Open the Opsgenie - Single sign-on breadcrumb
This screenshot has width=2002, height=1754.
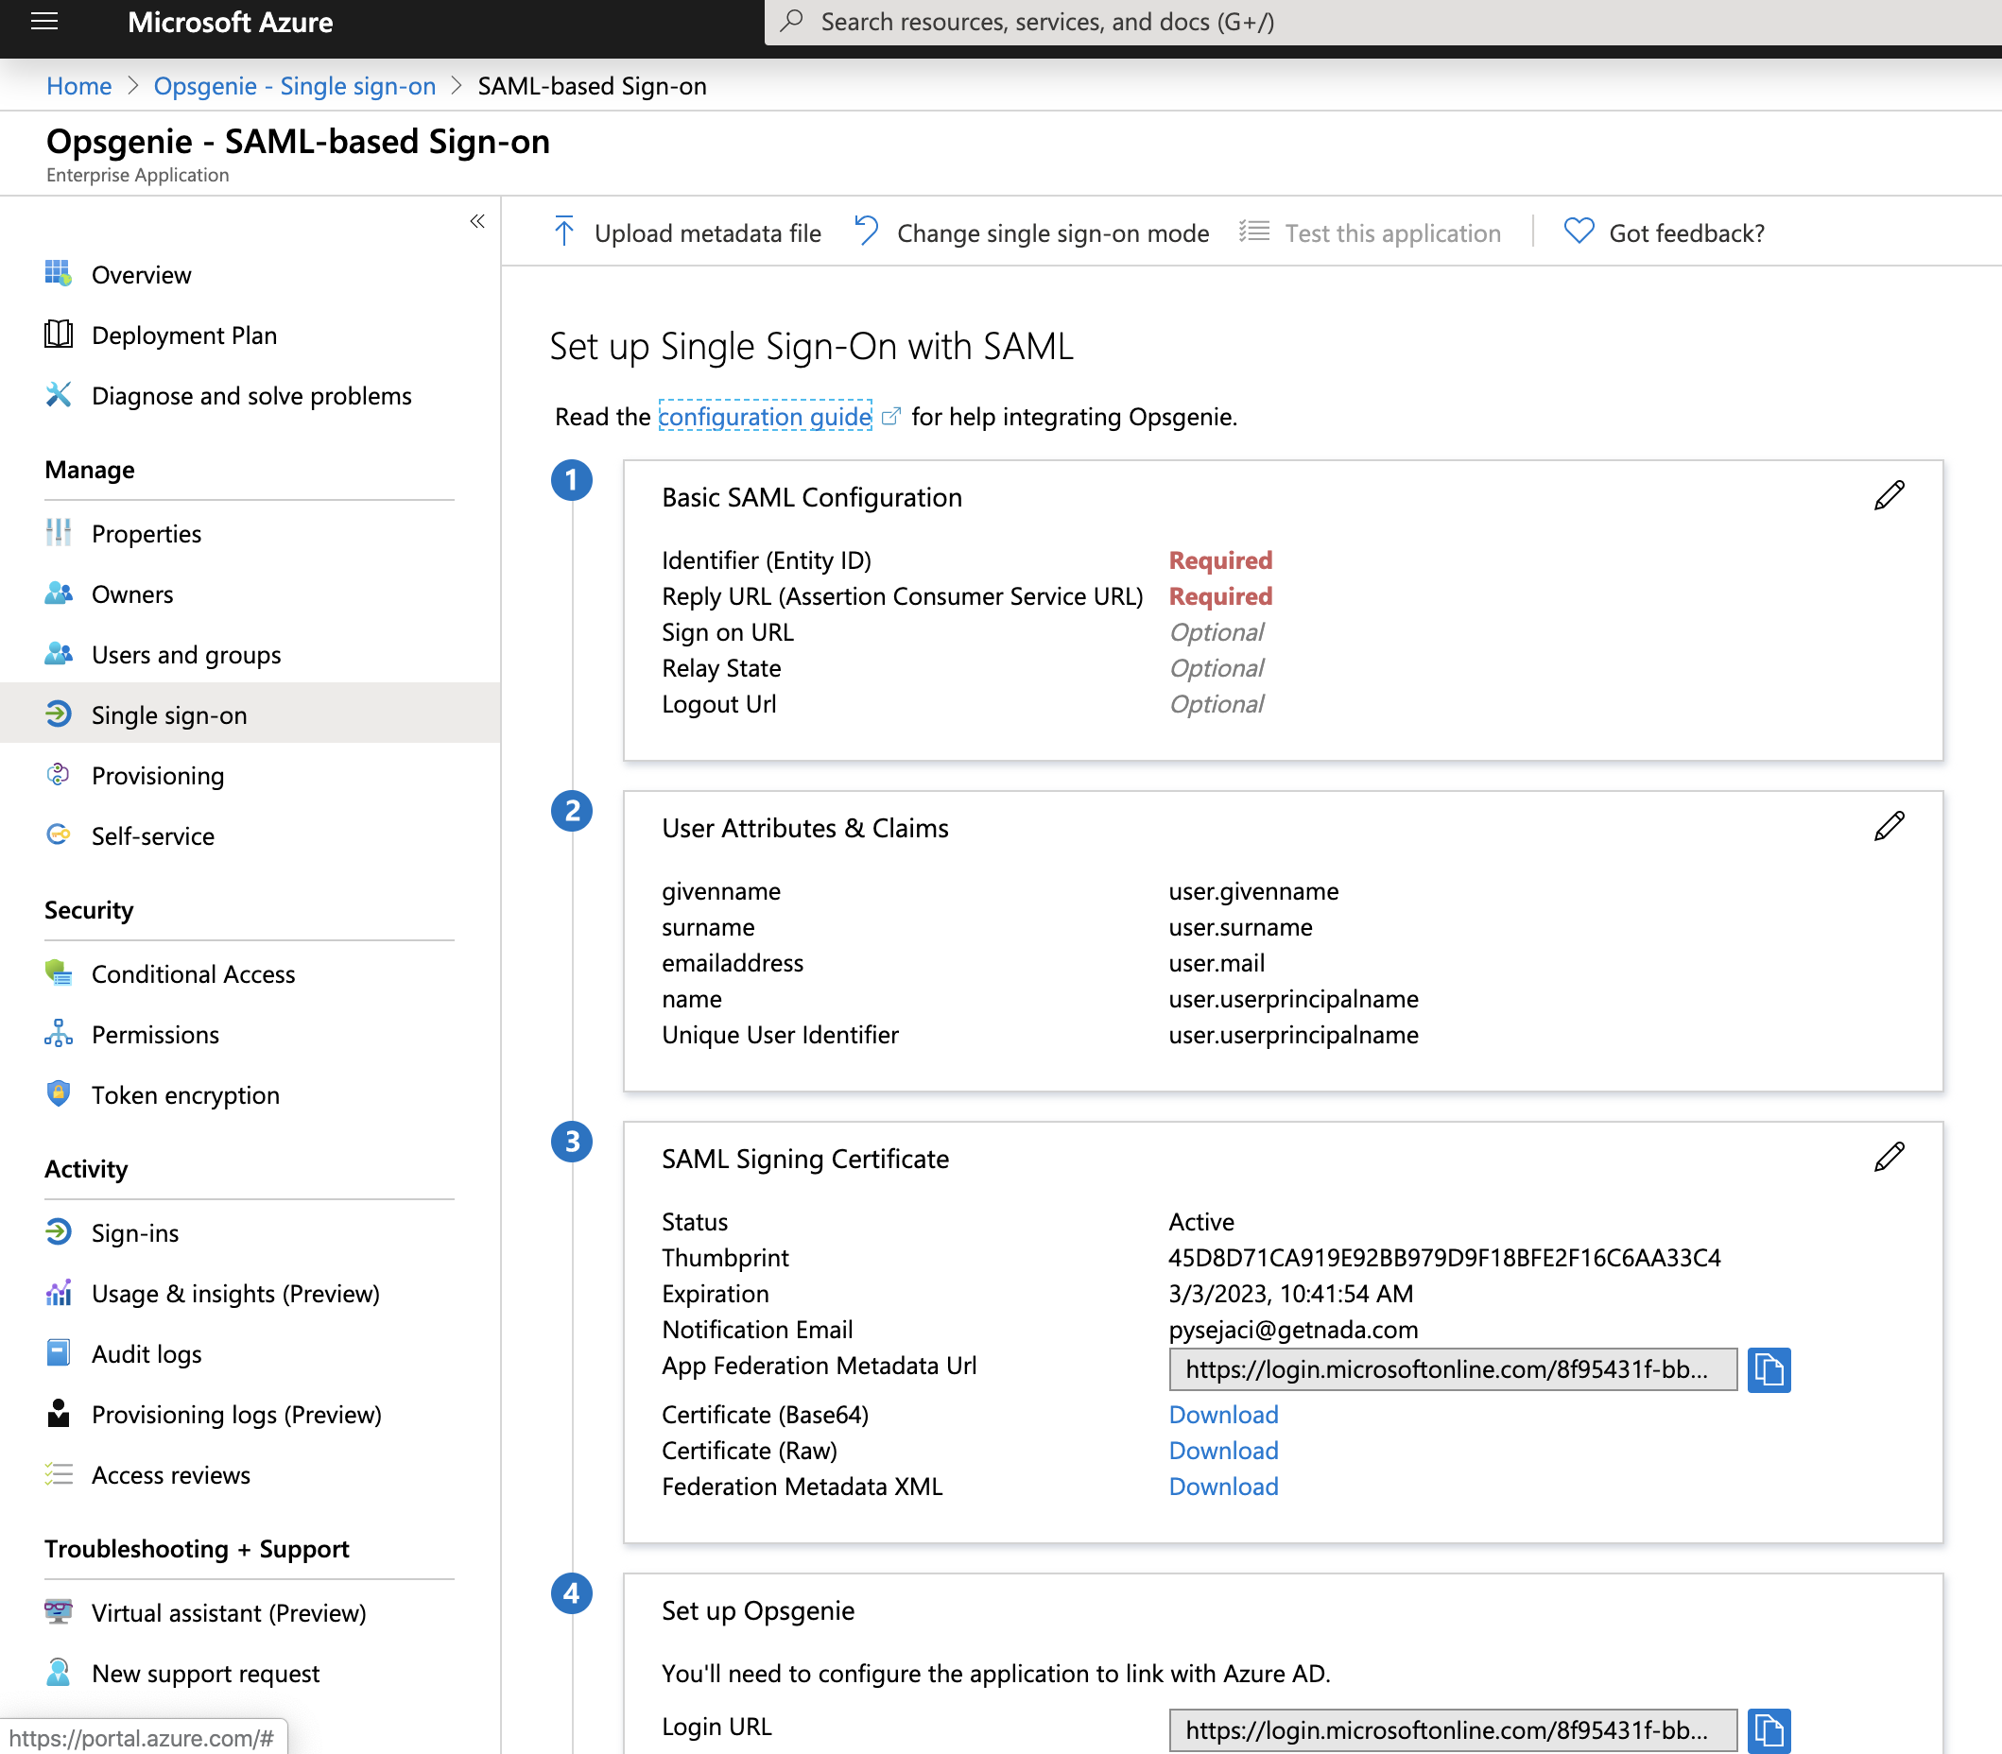click(x=294, y=86)
